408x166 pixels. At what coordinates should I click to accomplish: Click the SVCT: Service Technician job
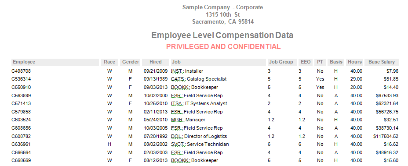pos(200,144)
